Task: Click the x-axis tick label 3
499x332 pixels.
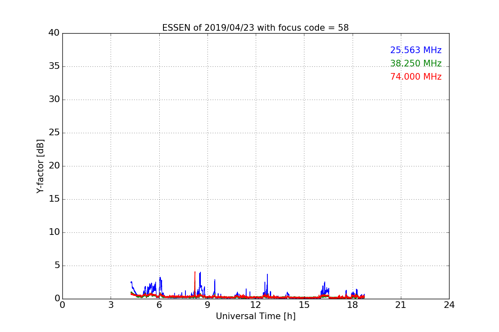Action: coord(111,305)
